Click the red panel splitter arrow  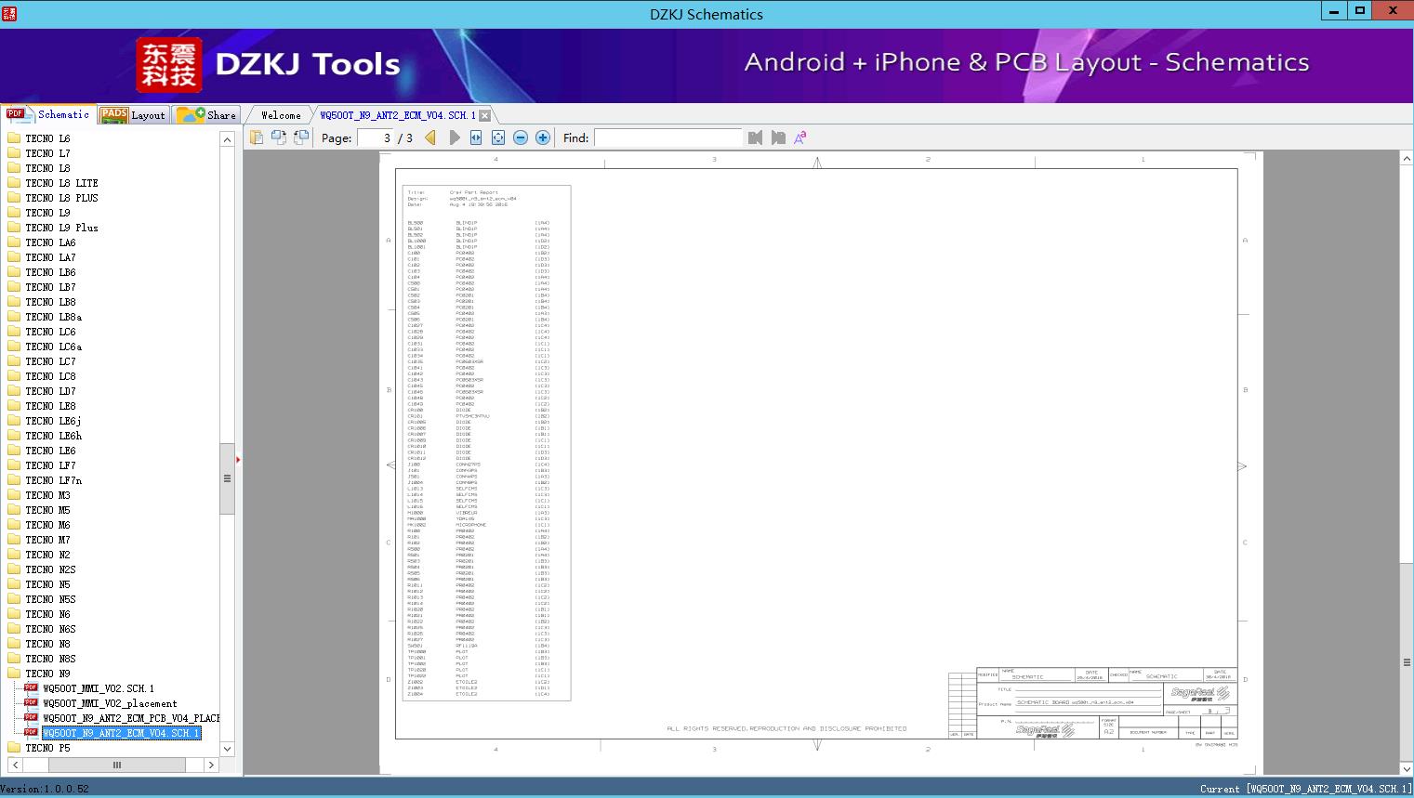pyautogui.click(x=238, y=459)
